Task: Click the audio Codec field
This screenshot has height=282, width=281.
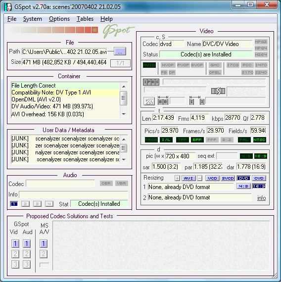Action: (60, 184)
